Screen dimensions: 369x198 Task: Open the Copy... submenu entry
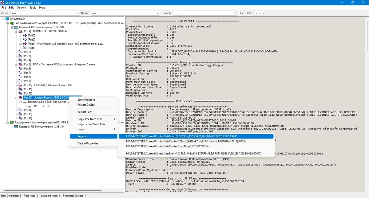(x=93, y=129)
